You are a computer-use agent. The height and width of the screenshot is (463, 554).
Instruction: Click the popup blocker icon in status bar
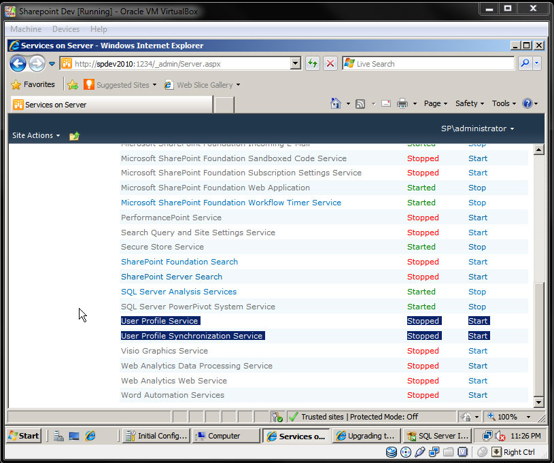point(277,417)
